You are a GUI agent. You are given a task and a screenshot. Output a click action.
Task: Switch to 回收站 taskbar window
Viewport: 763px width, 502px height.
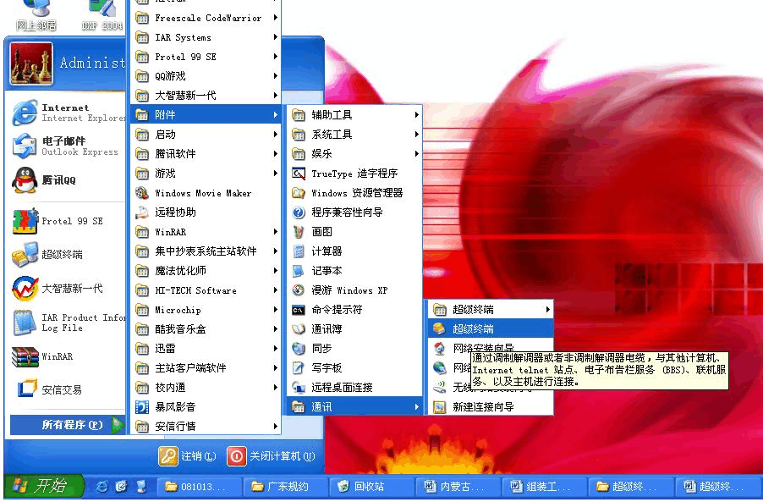(x=372, y=486)
